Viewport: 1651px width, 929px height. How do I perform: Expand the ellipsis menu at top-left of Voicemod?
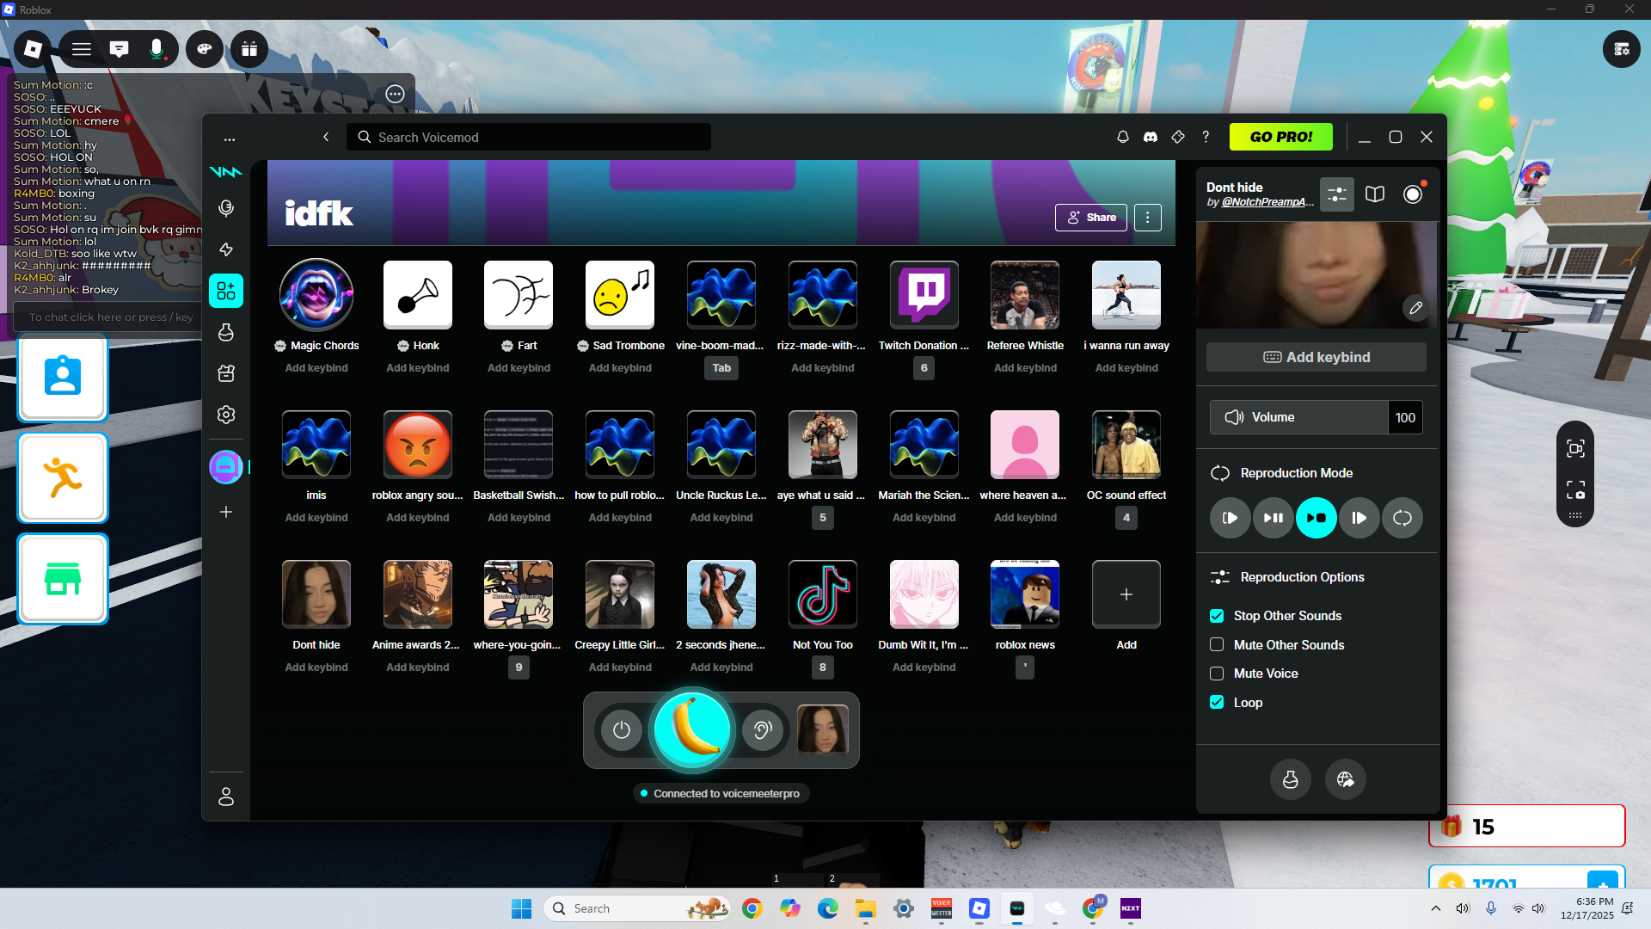(x=230, y=138)
